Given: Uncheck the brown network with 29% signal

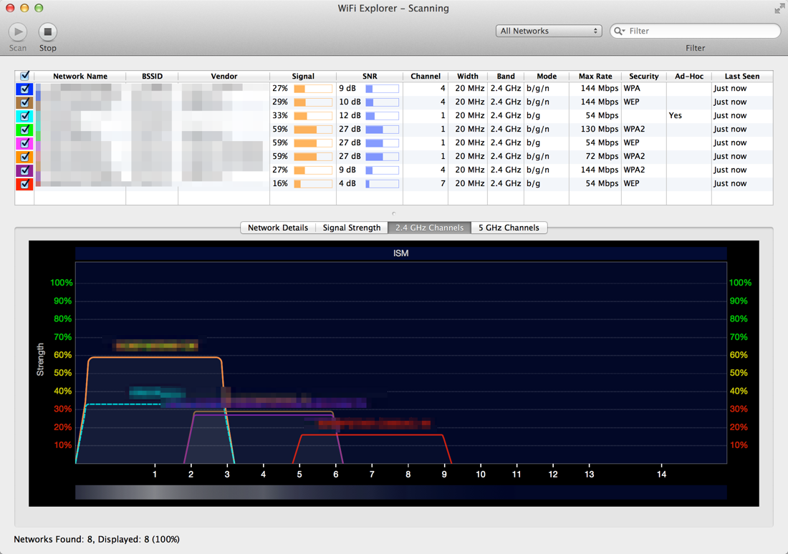Looking at the screenshot, I should point(24,102).
